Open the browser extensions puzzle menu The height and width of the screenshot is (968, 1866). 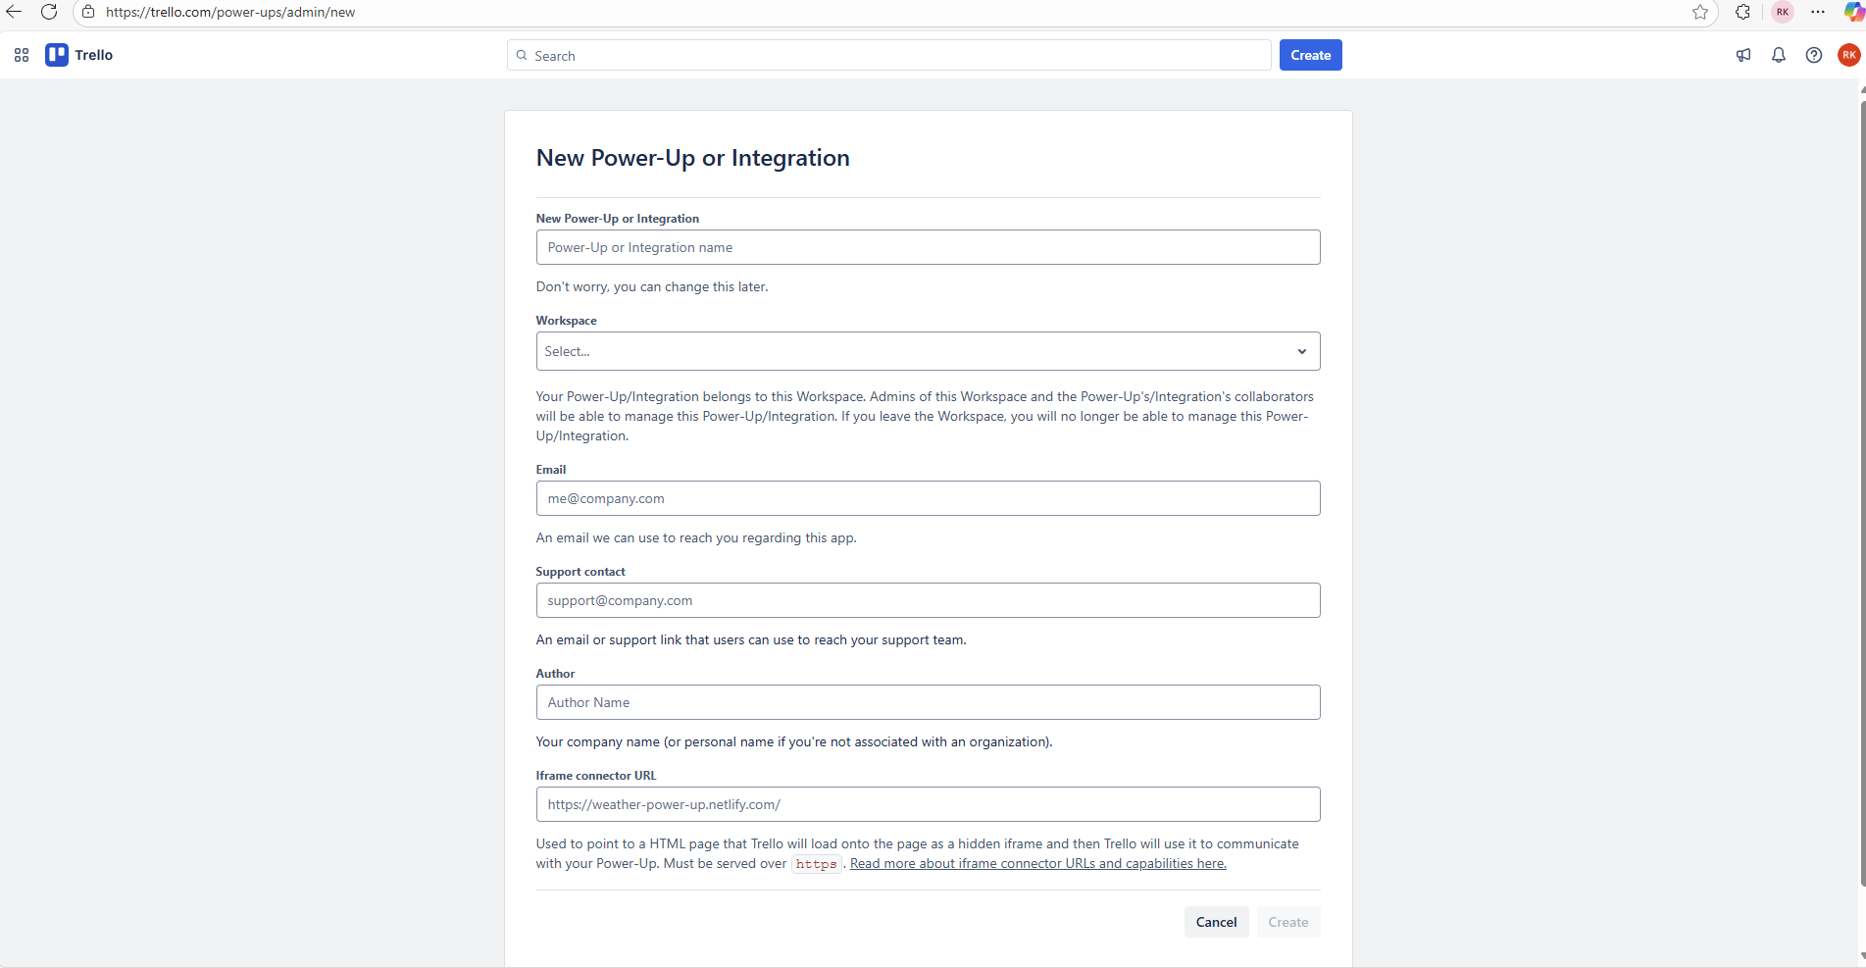pyautogui.click(x=1742, y=13)
